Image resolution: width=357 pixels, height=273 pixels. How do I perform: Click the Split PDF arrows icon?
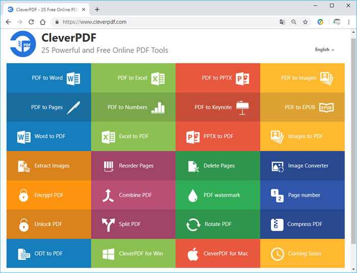point(108,225)
